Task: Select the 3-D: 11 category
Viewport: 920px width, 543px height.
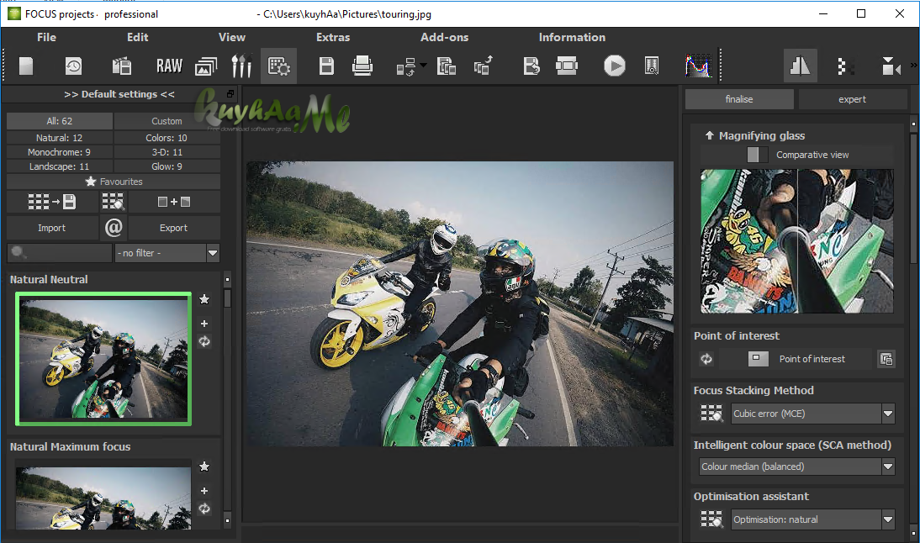Action: click(x=167, y=152)
